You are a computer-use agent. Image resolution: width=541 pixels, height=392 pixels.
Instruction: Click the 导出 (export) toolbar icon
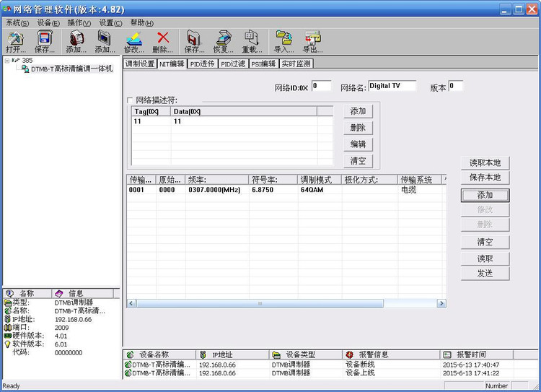click(x=312, y=41)
